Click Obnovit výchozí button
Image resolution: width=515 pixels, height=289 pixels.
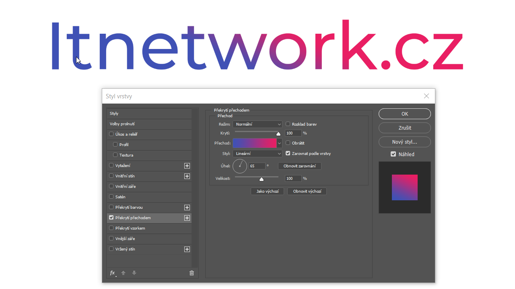pos(307,191)
